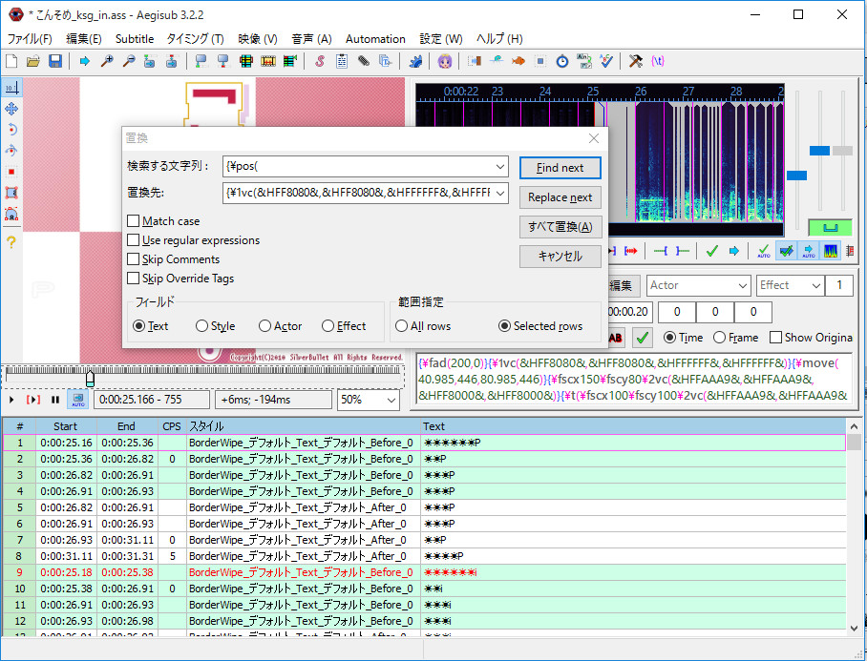Go to next line blue arrow in audio toolbar
The image size is (867, 661).
[x=733, y=251]
